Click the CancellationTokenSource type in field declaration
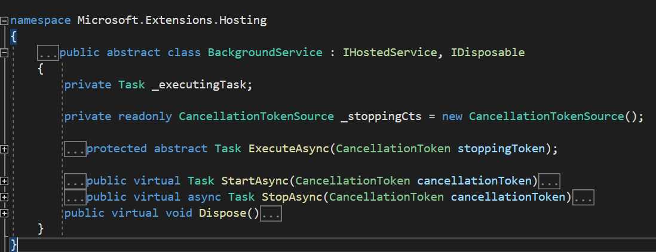Image resolution: width=656 pixels, height=252 pixels. tap(256, 116)
